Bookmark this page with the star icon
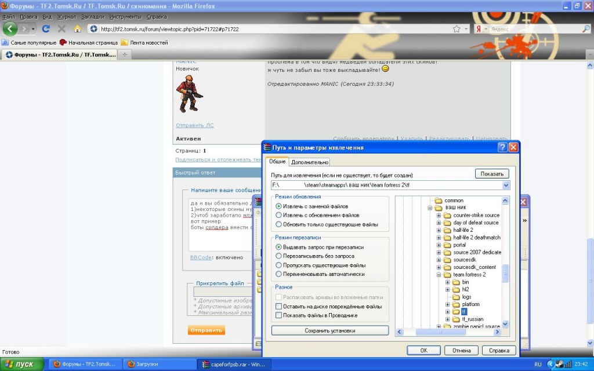594x371 pixels. 457,29
